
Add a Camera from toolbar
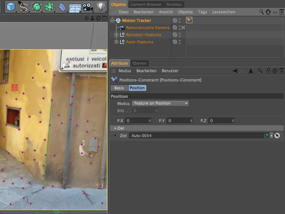87,6
